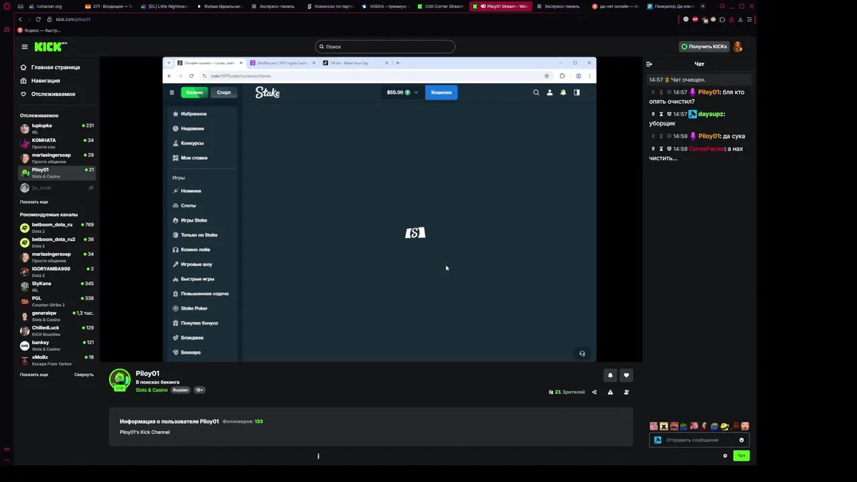
Task: Click the Stake search magnifier icon
Action: point(536,92)
